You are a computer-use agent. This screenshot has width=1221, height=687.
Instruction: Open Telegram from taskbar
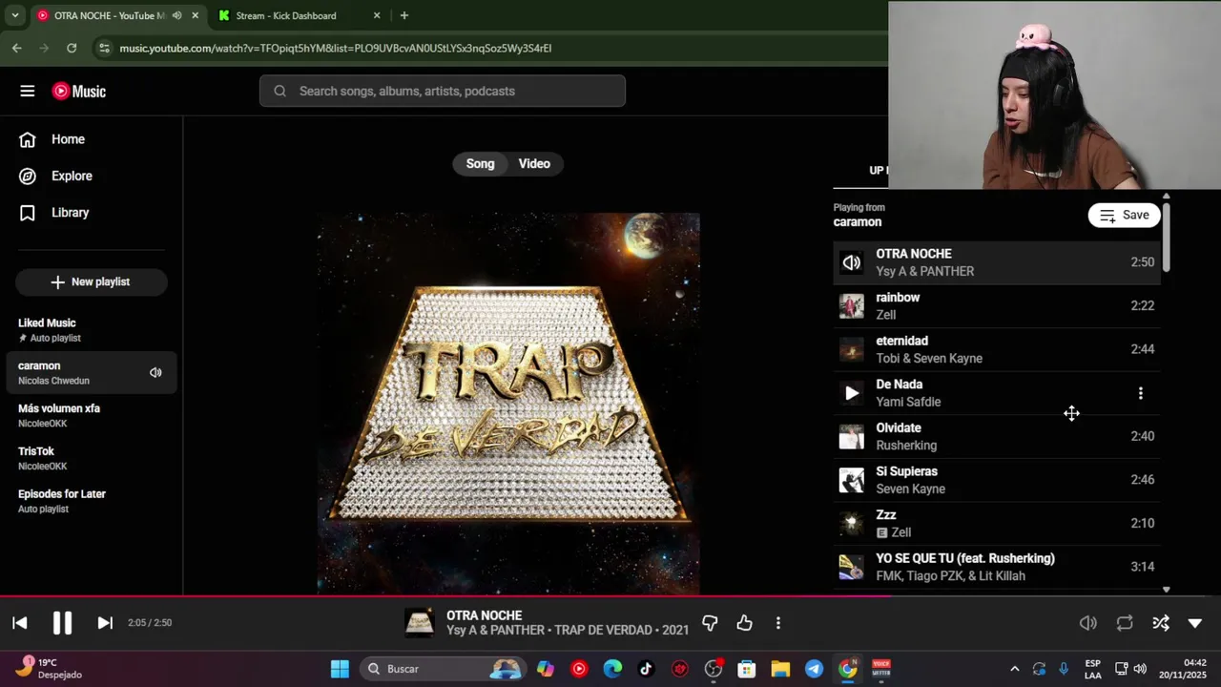pyautogui.click(x=814, y=669)
